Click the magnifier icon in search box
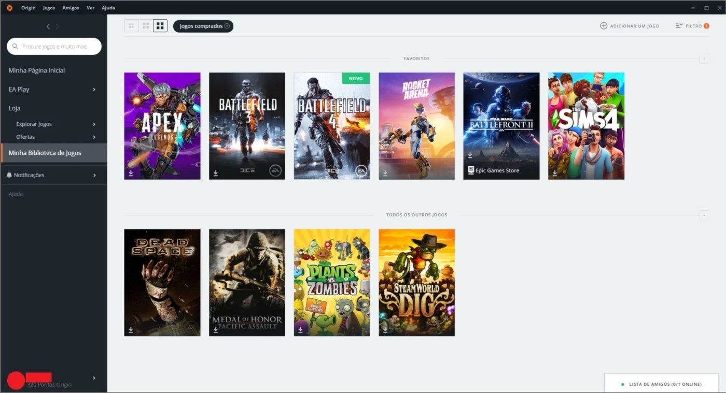The height and width of the screenshot is (393, 726). pyautogui.click(x=15, y=46)
